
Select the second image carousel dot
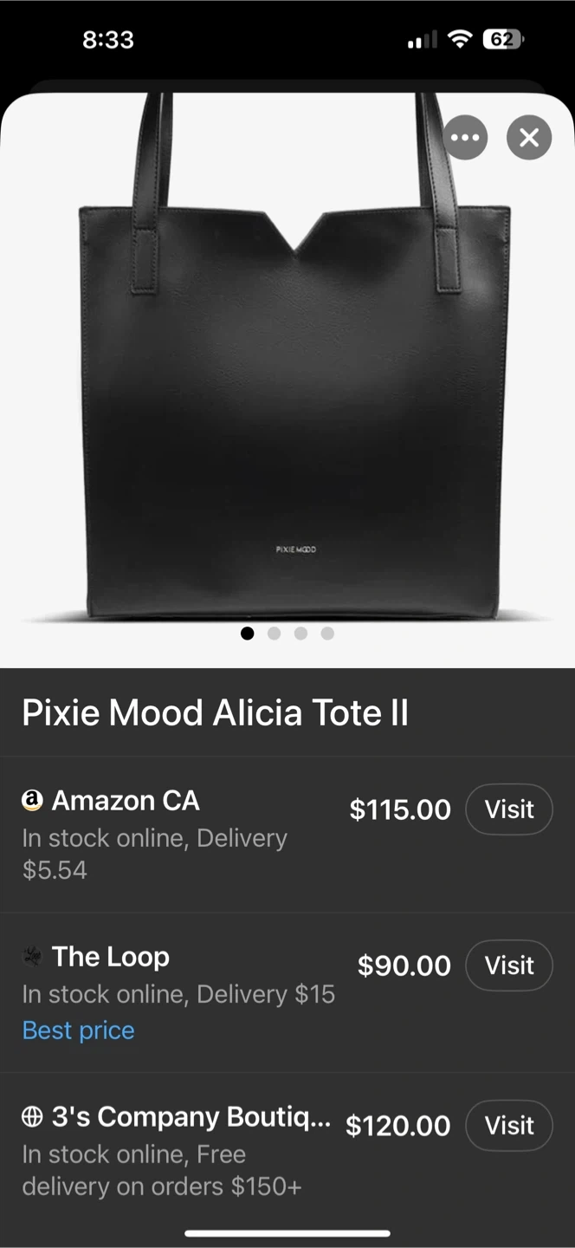(x=275, y=634)
